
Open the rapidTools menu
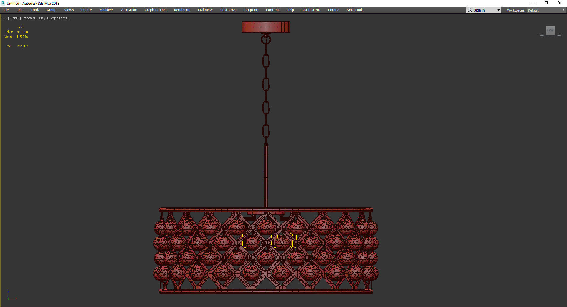click(355, 10)
